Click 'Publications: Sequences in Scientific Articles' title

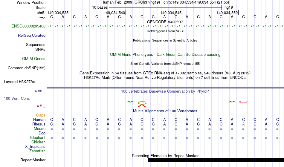(165, 40)
